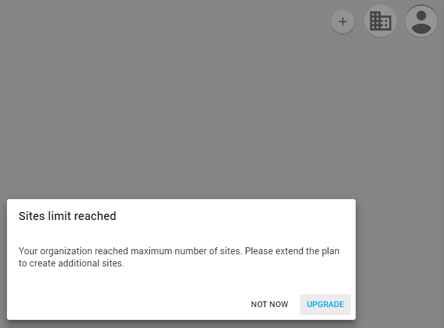The image size is (444, 328).
Task: Click the blue UPGRADE text
Action: tap(325, 304)
